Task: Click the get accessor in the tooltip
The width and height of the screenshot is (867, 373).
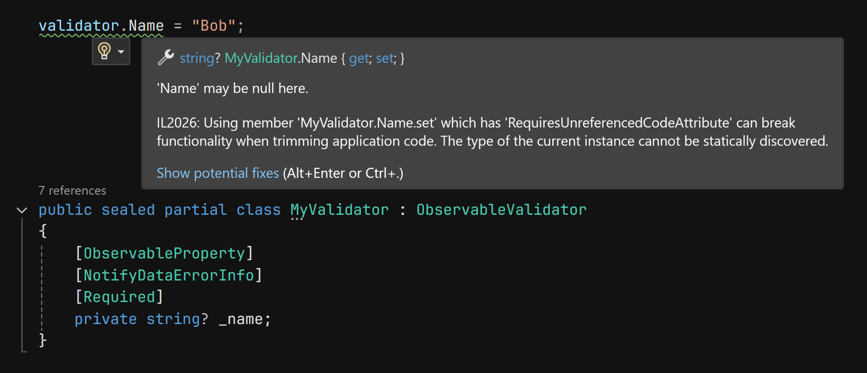Action: [x=359, y=58]
